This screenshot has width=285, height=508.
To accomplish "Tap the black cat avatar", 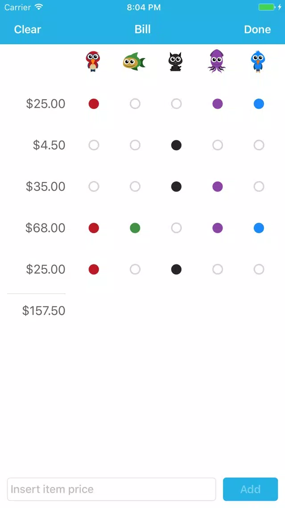I will click(175, 62).
